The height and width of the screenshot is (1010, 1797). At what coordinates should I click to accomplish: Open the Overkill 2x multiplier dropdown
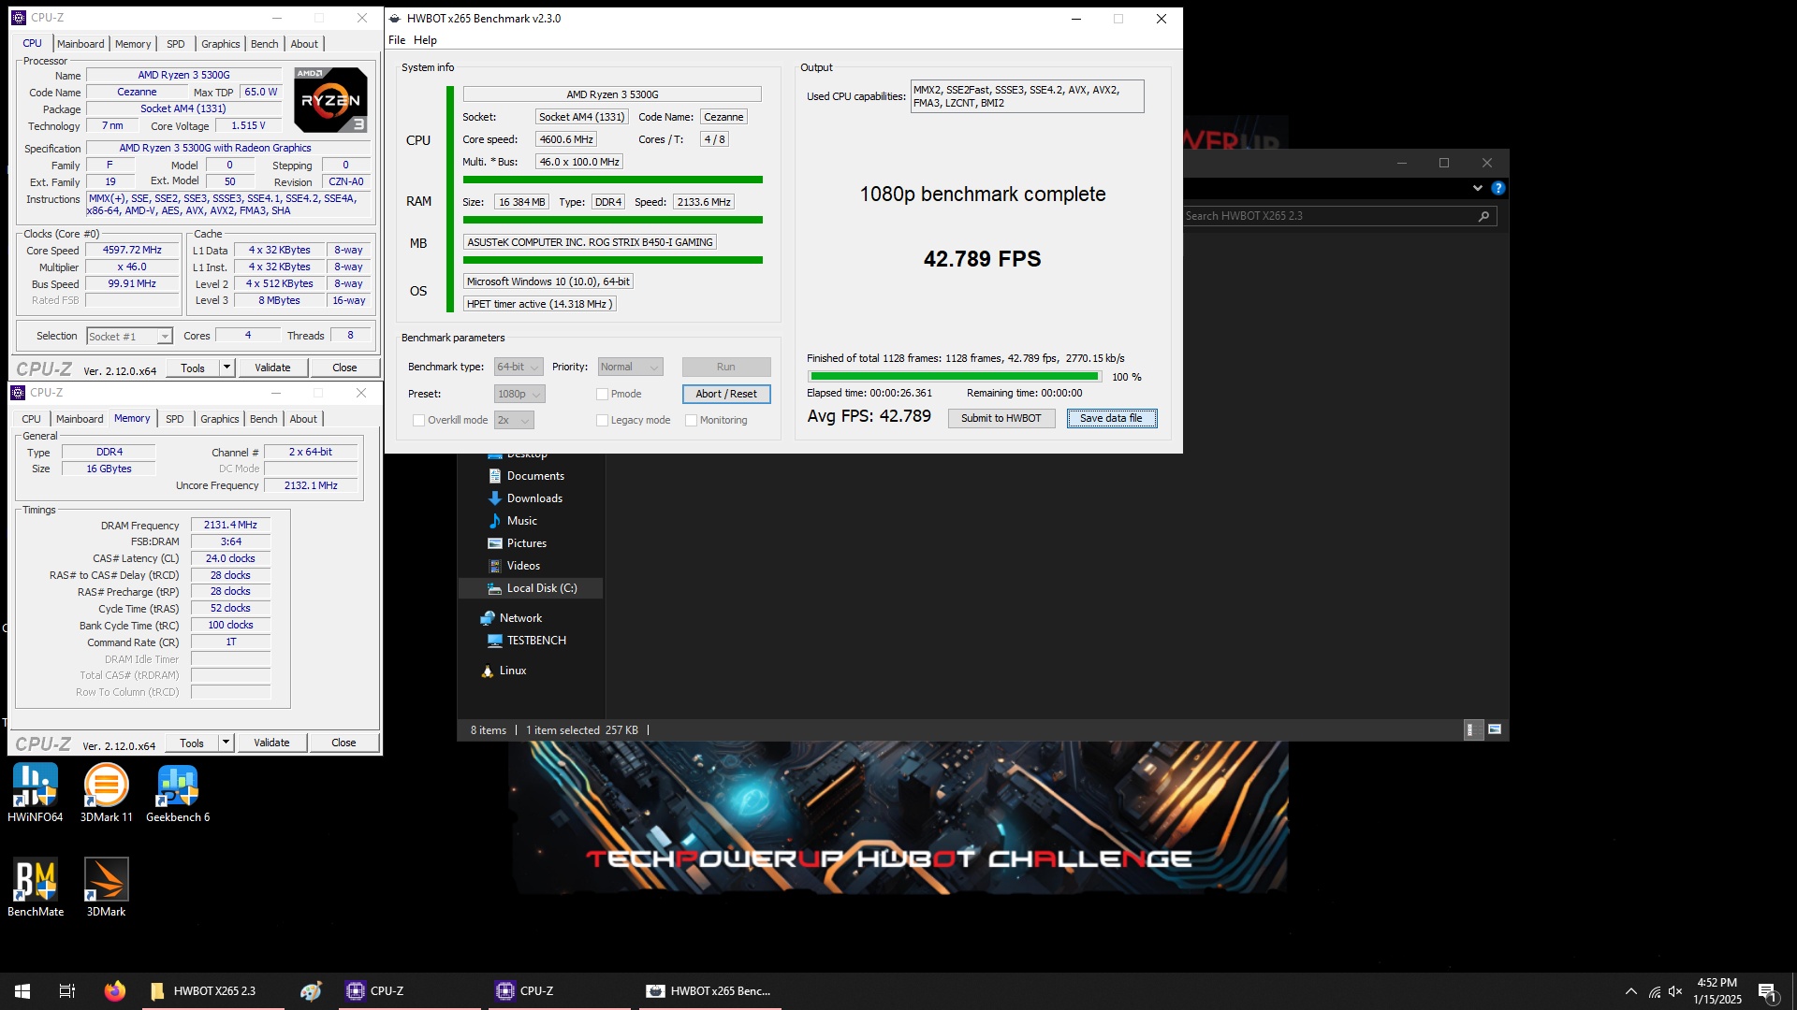(x=514, y=421)
